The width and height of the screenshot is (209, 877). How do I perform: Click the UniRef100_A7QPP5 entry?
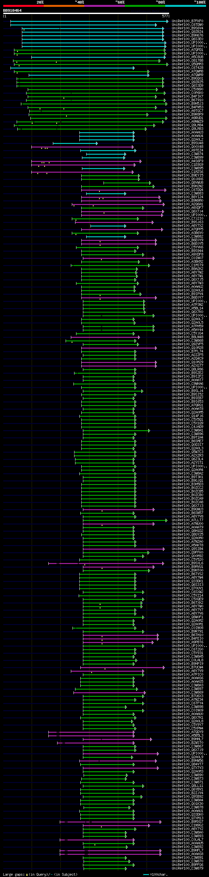point(187,229)
